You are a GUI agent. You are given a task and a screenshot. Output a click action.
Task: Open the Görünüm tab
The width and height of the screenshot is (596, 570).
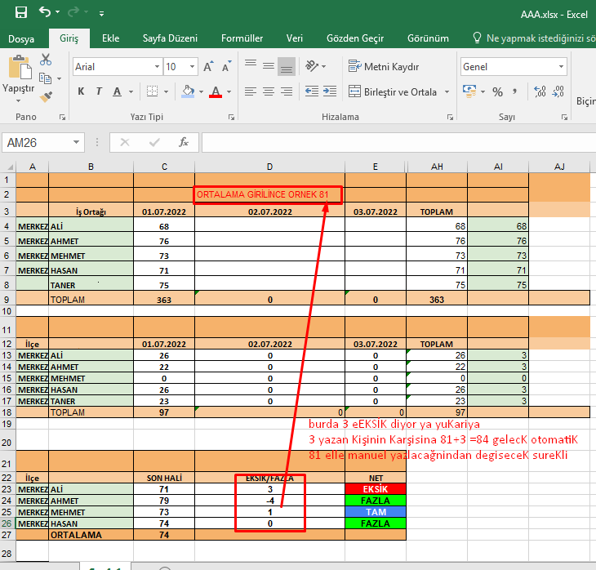[428, 38]
